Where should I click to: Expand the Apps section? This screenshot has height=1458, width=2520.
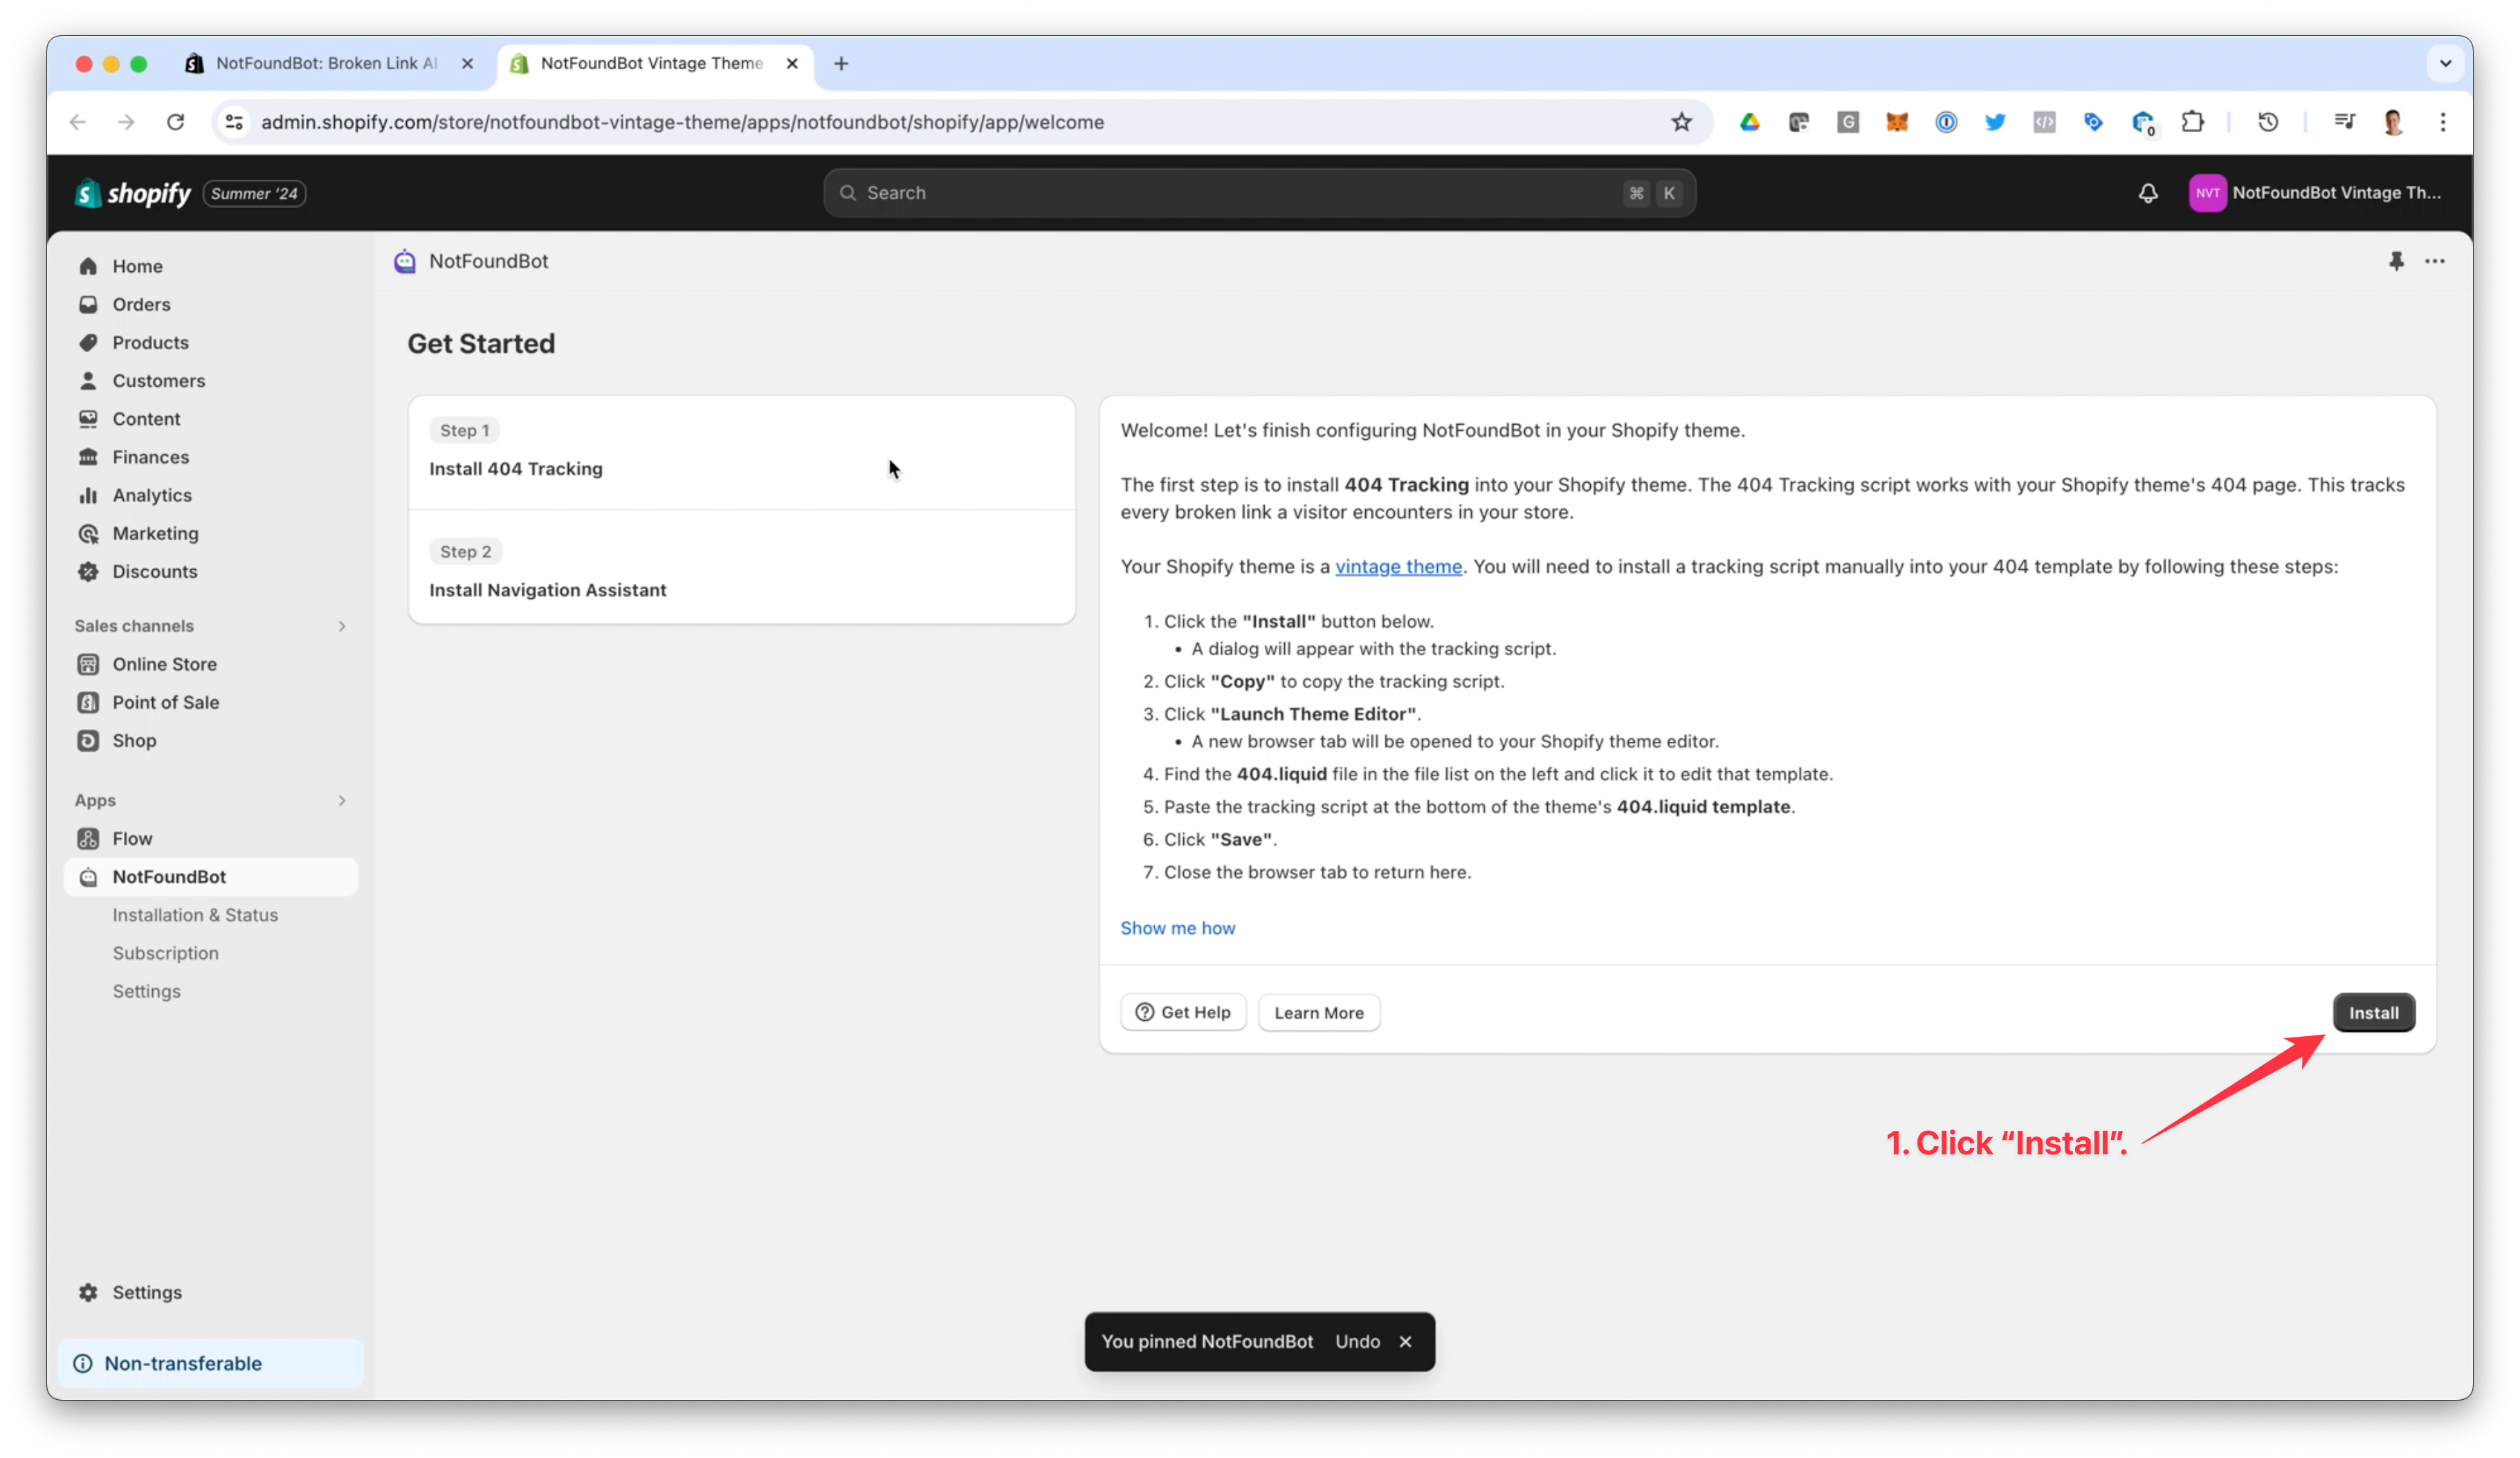coord(342,800)
